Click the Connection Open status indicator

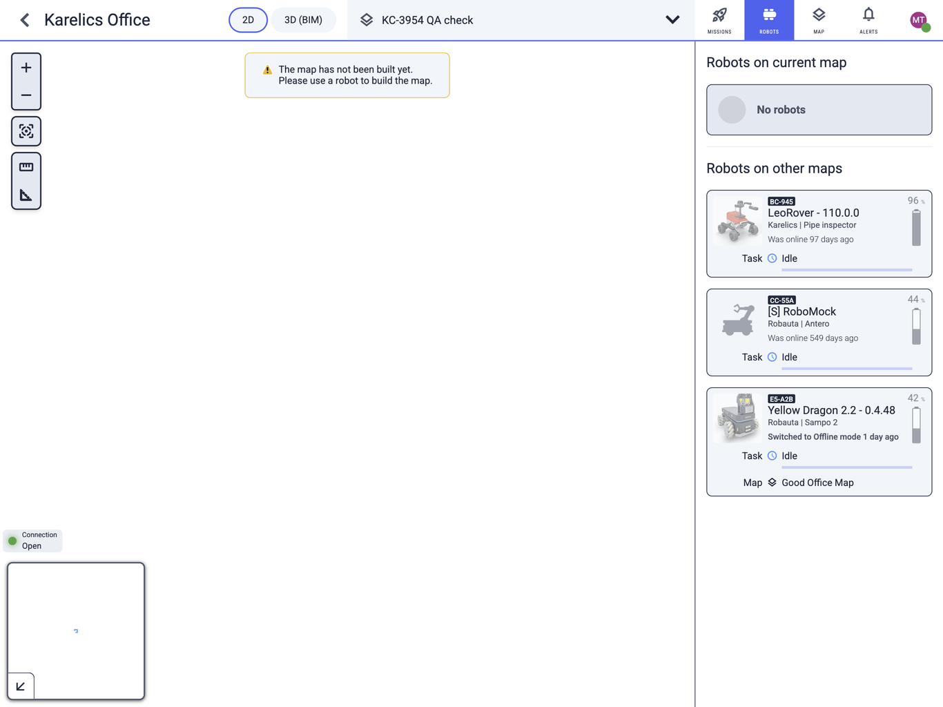coord(32,541)
